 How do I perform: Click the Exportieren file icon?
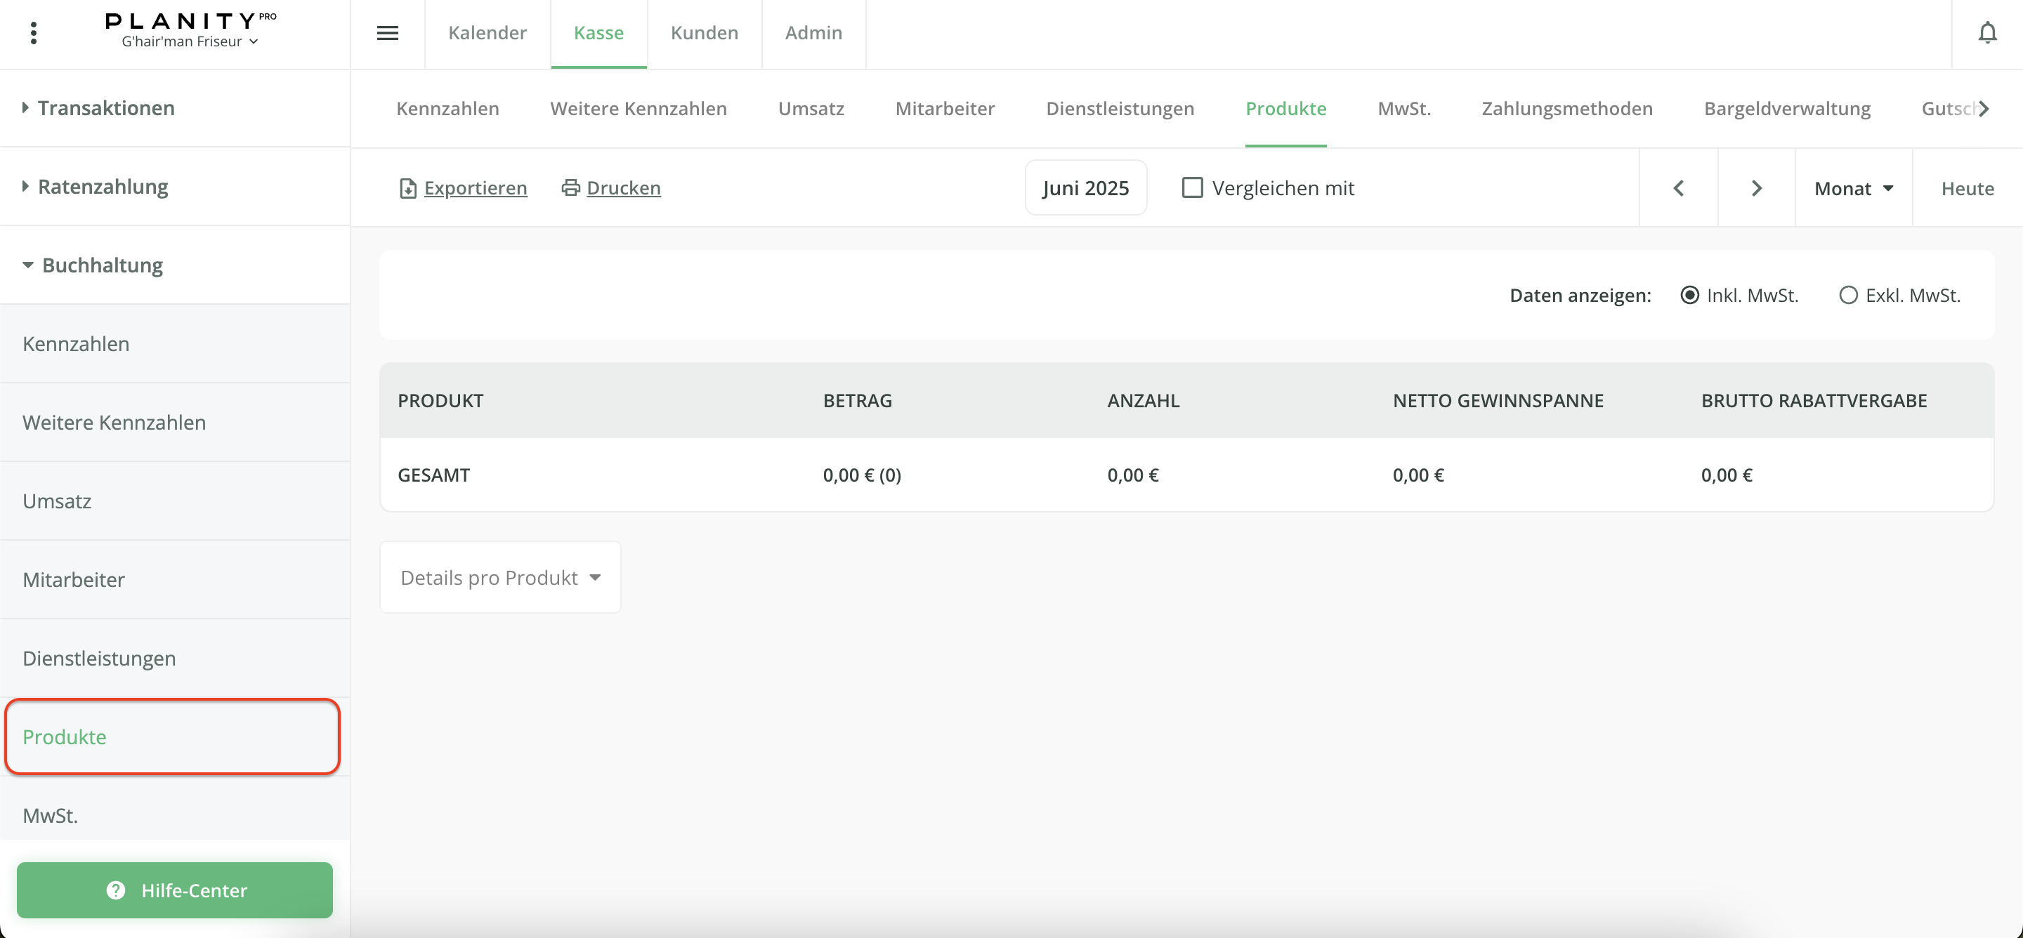407,188
